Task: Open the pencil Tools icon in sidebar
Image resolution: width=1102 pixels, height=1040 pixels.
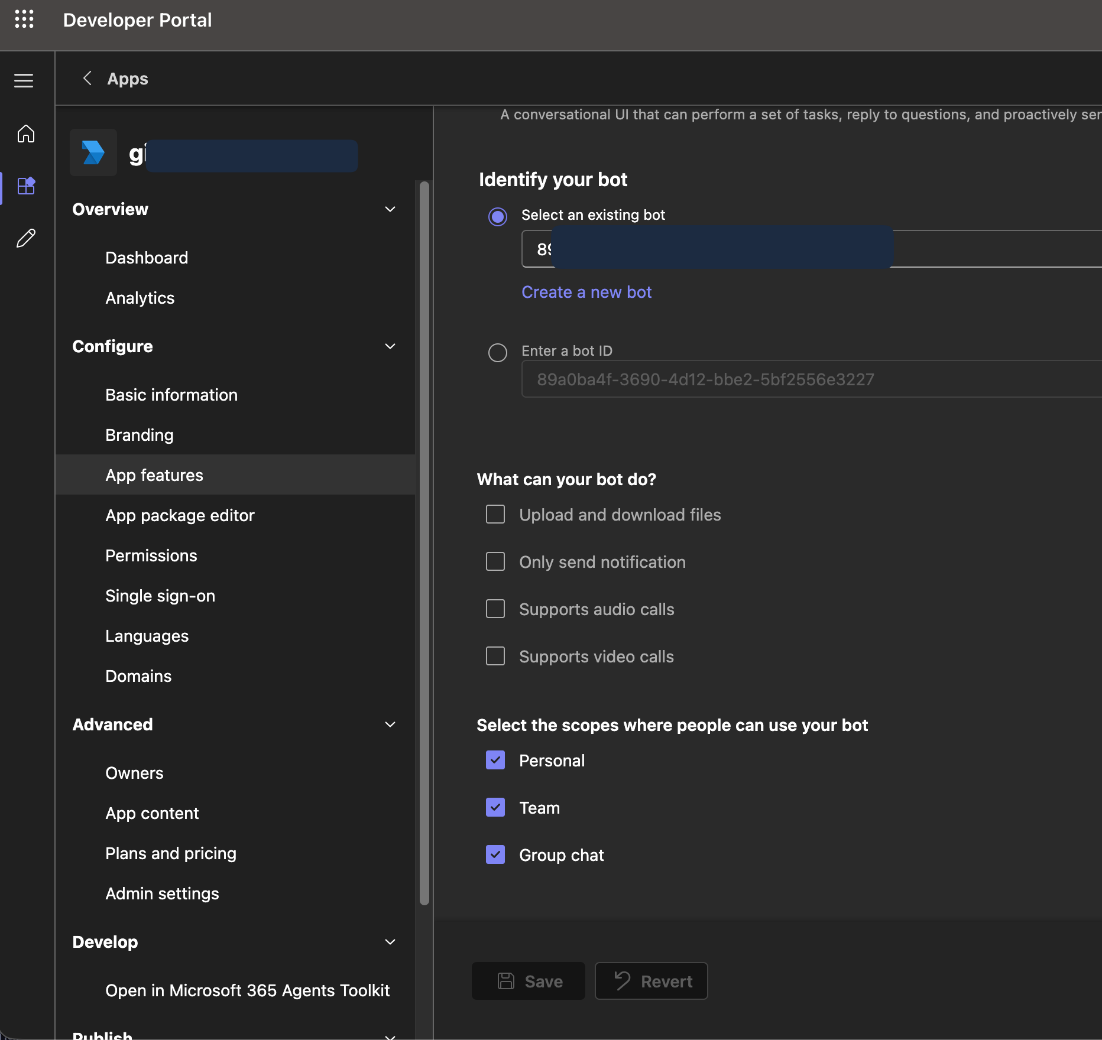Action: [x=26, y=238]
